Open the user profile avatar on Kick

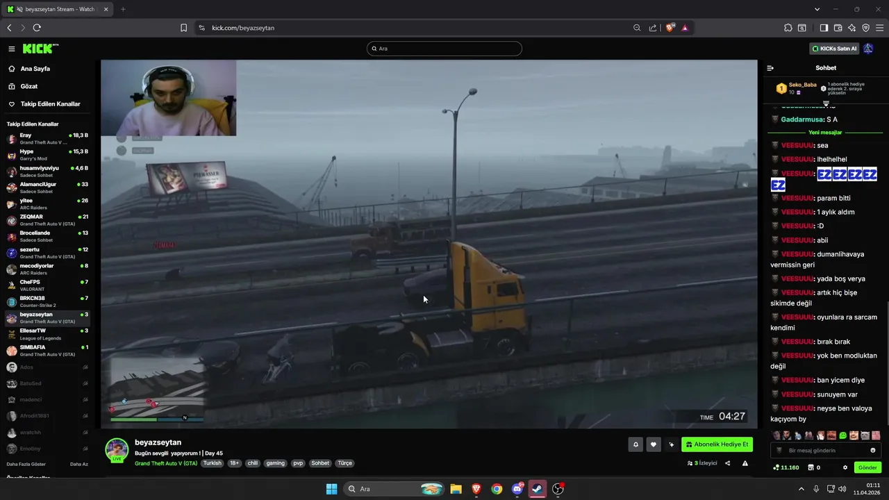pyautogui.click(x=868, y=49)
